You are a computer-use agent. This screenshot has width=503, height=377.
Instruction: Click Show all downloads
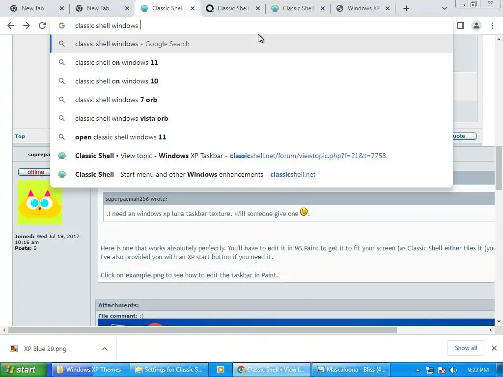[466, 348]
